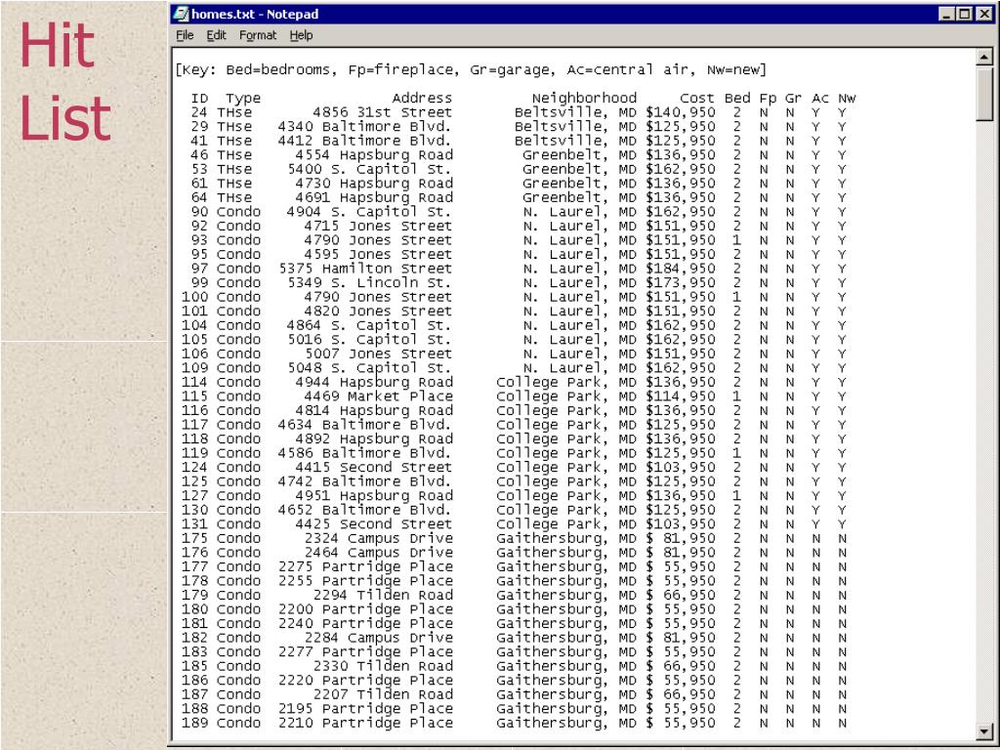Open the Format menu
The height and width of the screenshot is (750, 1000).
pos(258,35)
